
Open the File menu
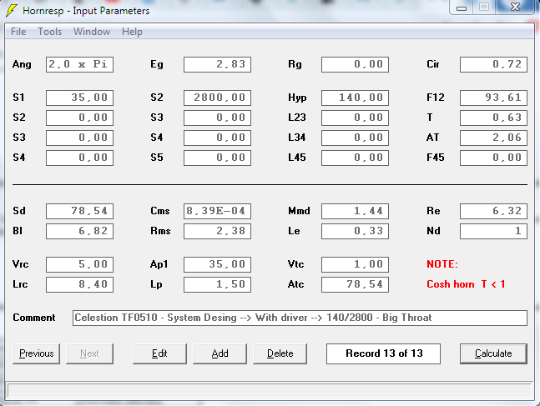18,32
